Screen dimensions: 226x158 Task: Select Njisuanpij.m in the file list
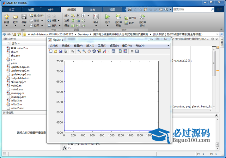(18, 82)
